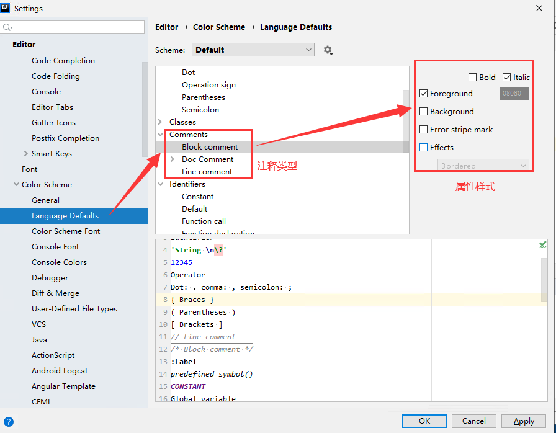Click the Editor breadcrumb link
The height and width of the screenshot is (433, 556).
point(167,27)
